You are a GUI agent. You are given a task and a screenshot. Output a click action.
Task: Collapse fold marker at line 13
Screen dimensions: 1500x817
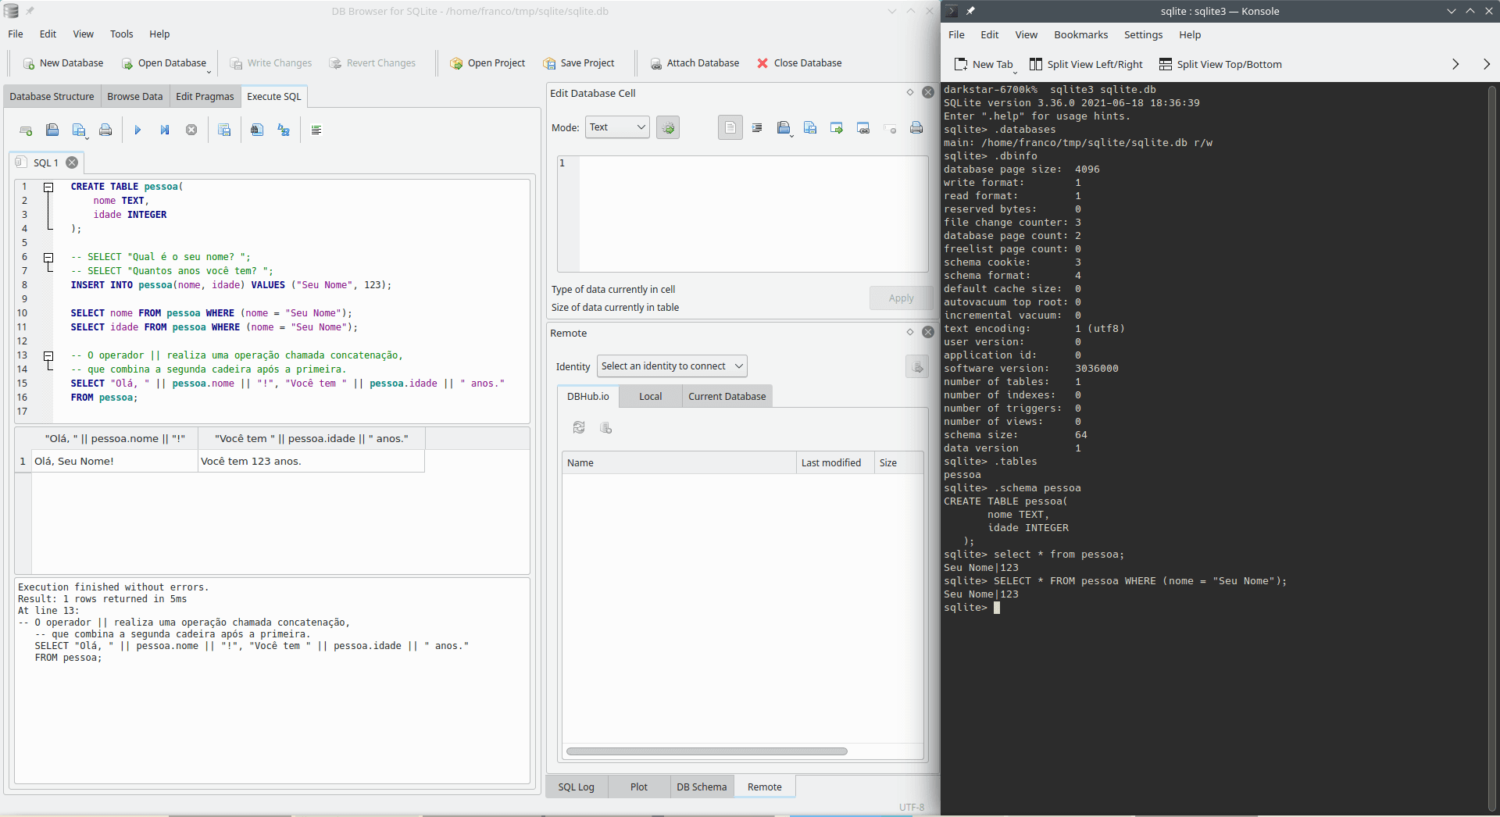coord(48,355)
